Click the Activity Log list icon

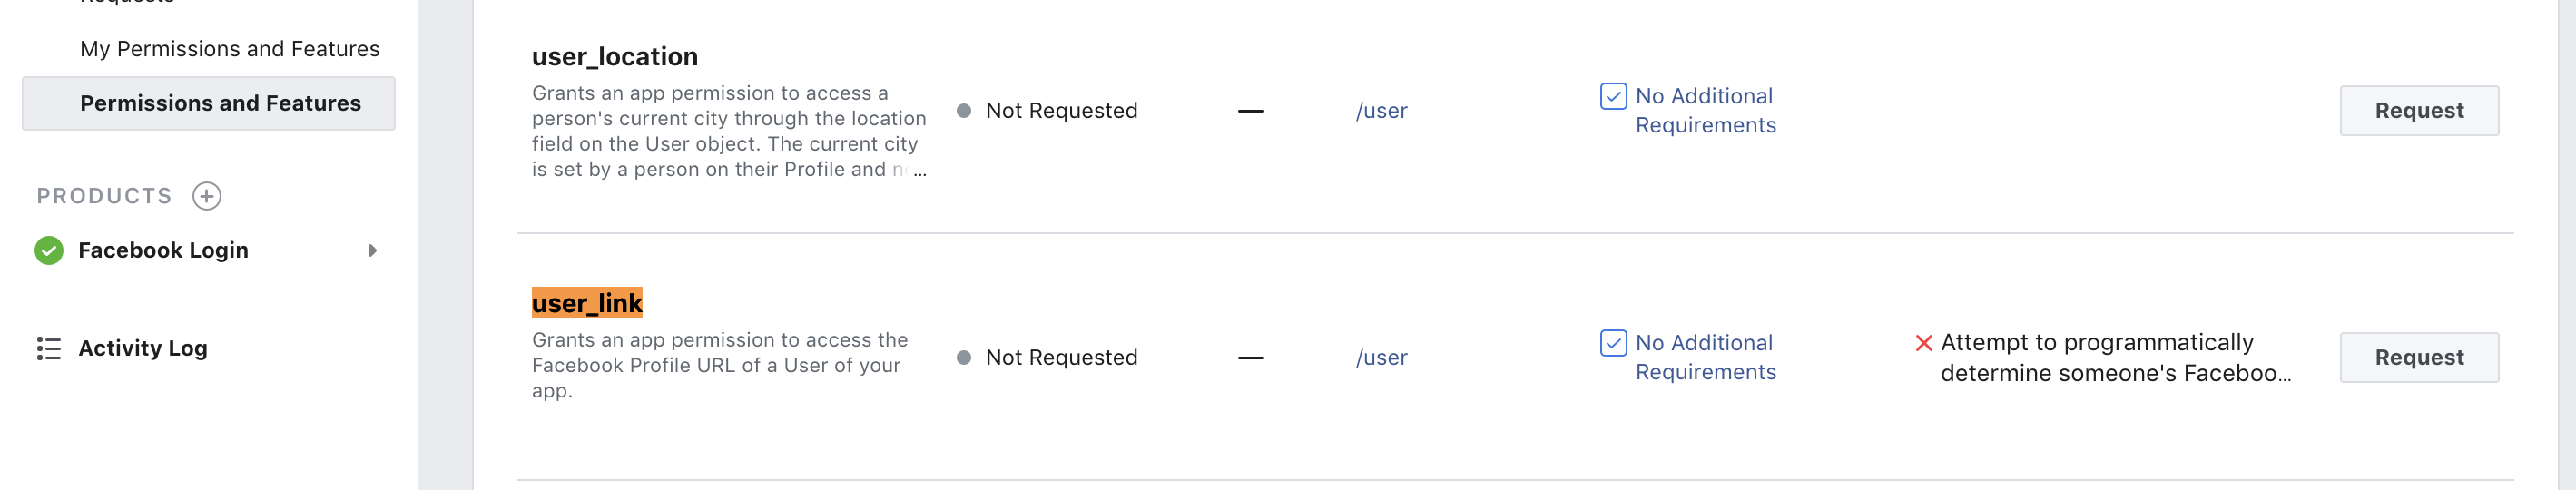coord(49,348)
